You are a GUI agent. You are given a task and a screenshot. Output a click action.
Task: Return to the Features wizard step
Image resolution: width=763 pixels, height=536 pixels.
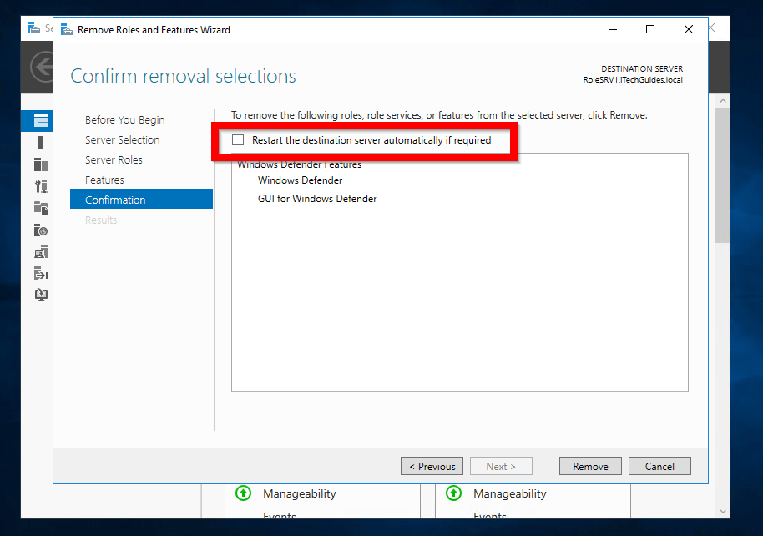[x=104, y=180]
